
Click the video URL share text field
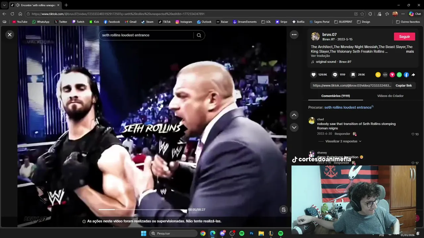click(352, 86)
